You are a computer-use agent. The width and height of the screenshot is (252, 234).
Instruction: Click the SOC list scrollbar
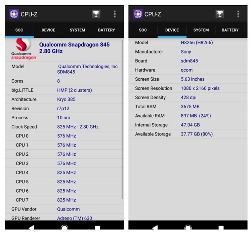pos(122,119)
